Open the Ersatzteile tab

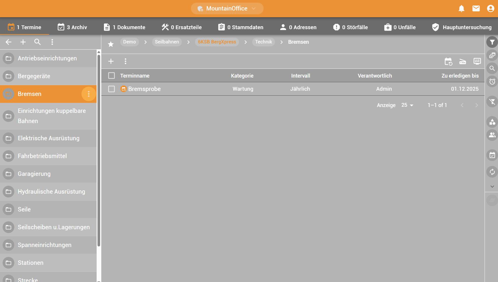[182, 27]
